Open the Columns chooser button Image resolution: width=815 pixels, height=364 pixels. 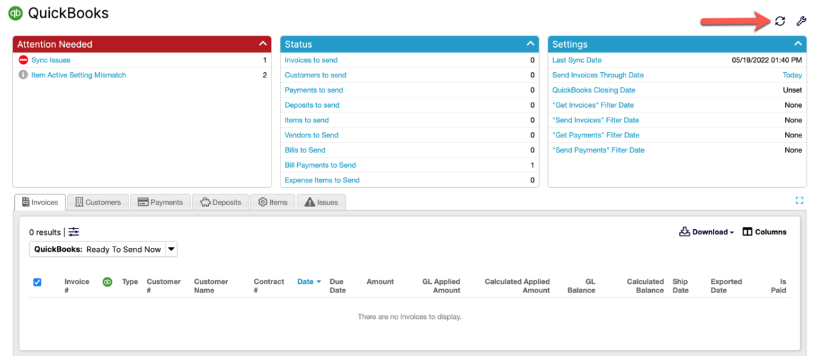tap(765, 232)
